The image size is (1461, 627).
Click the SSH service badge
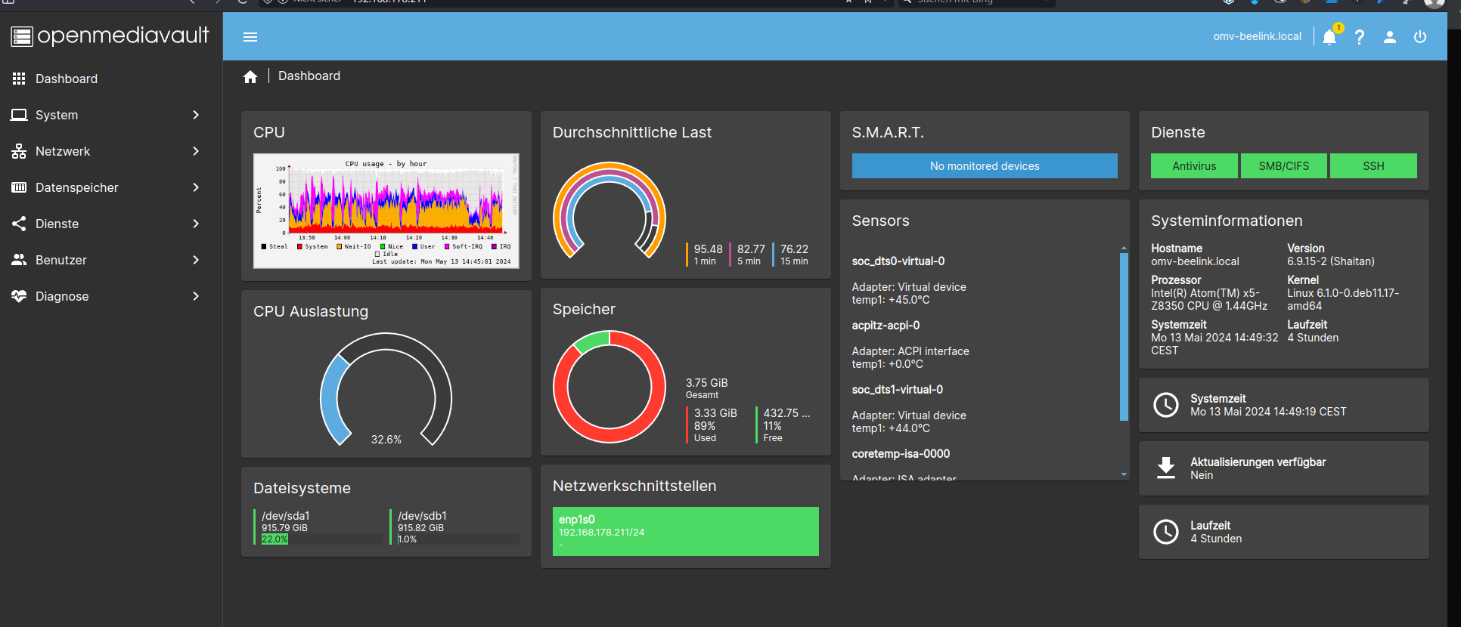click(x=1373, y=166)
